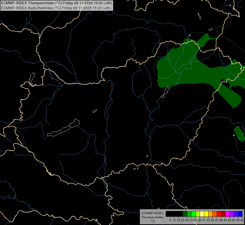Click the orange-red 35–37 legend swatch
This screenshot has width=245, height=225.
coord(215,214)
